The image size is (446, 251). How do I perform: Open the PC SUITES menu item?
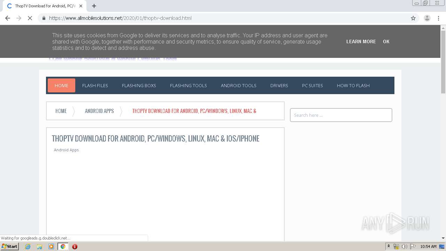(x=313, y=85)
